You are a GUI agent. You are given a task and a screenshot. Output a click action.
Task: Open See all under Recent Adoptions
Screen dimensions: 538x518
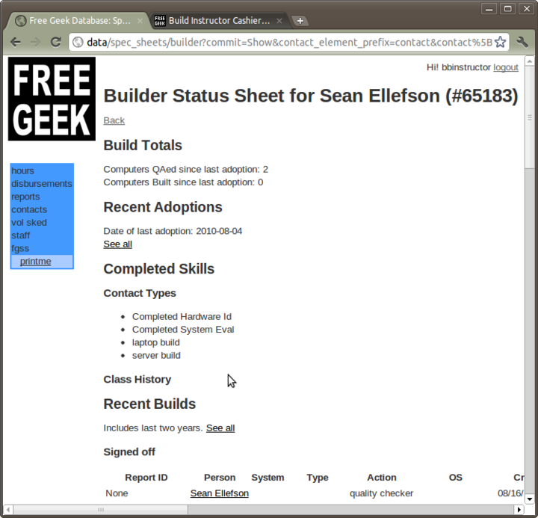[x=117, y=244]
